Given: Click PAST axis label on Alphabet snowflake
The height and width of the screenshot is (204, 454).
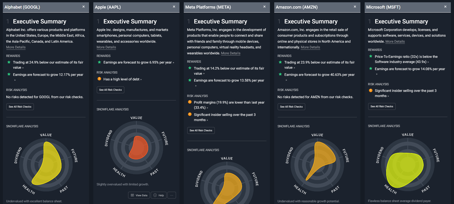Looking at the screenshot, I should pyautogui.click(x=64, y=189).
